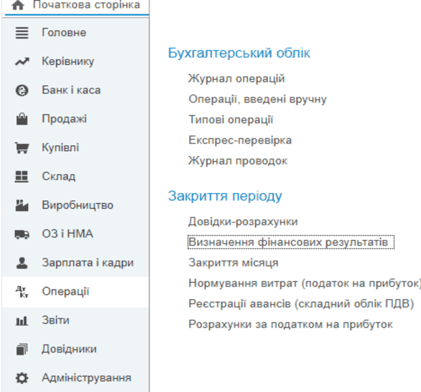Select the Операції menu item
The width and height of the screenshot is (421, 392).
coord(65,292)
